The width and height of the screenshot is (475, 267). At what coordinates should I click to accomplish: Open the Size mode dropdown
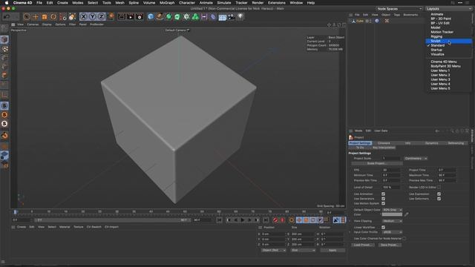pyautogui.click(x=303, y=251)
